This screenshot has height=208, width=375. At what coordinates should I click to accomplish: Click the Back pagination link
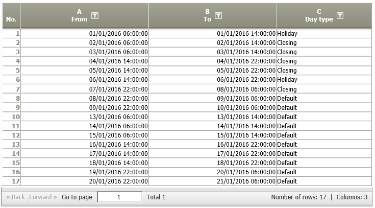coord(15,197)
